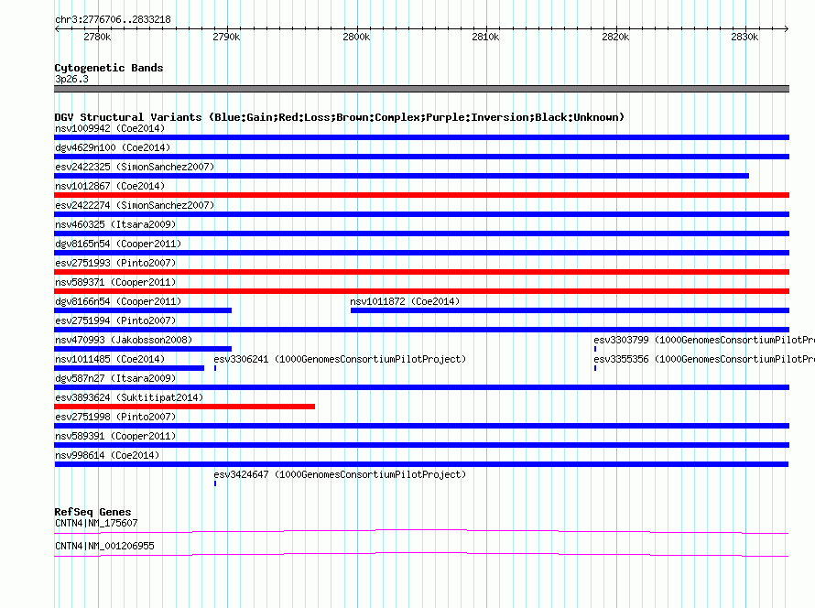Open the nsv998614 (Coe2014) variant label

coord(107,455)
